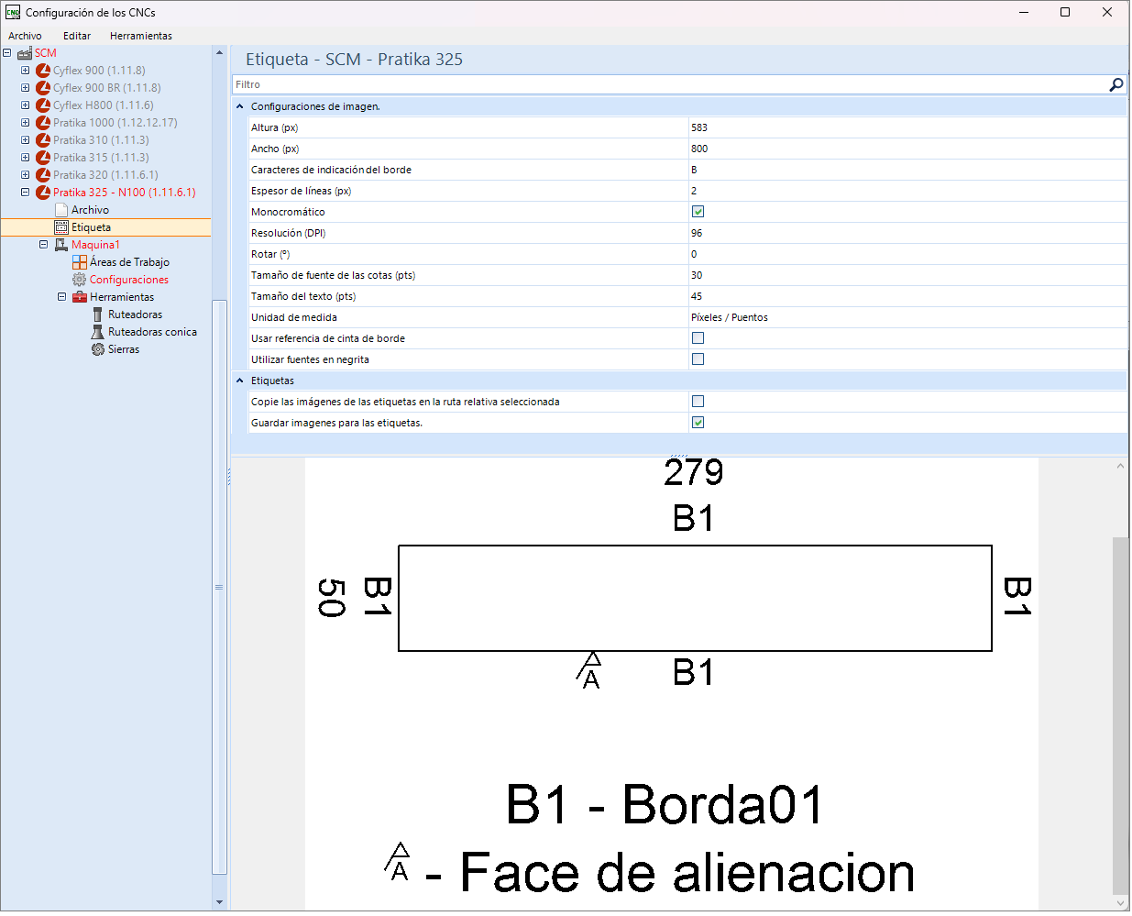Click the filter search magnifier icon
The image size is (1132, 916).
tap(1116, 84)
